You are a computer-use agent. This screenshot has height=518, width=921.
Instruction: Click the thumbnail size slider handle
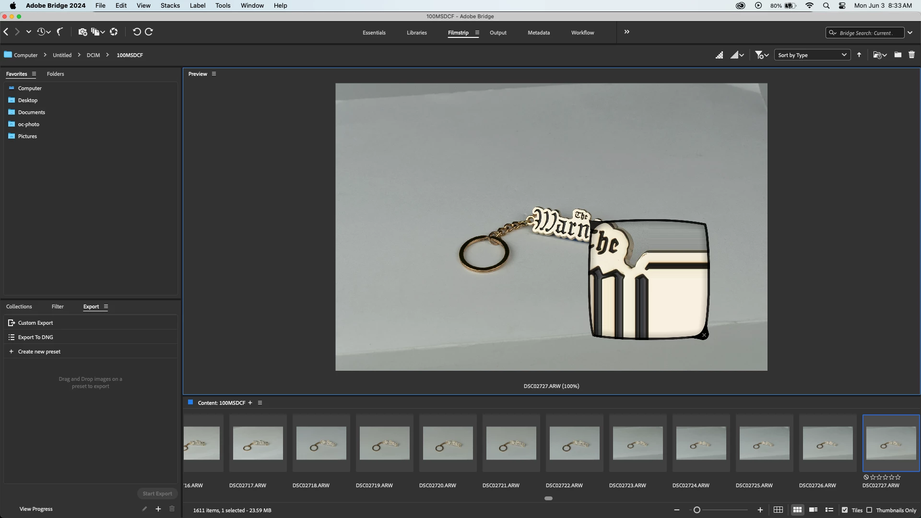coord(697,510)
